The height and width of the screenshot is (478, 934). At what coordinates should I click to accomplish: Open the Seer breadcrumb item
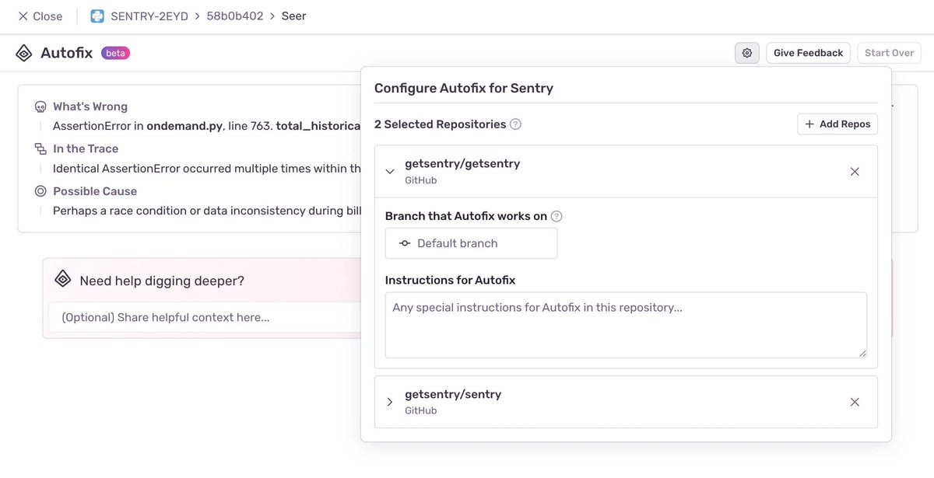tap(293, 15)
